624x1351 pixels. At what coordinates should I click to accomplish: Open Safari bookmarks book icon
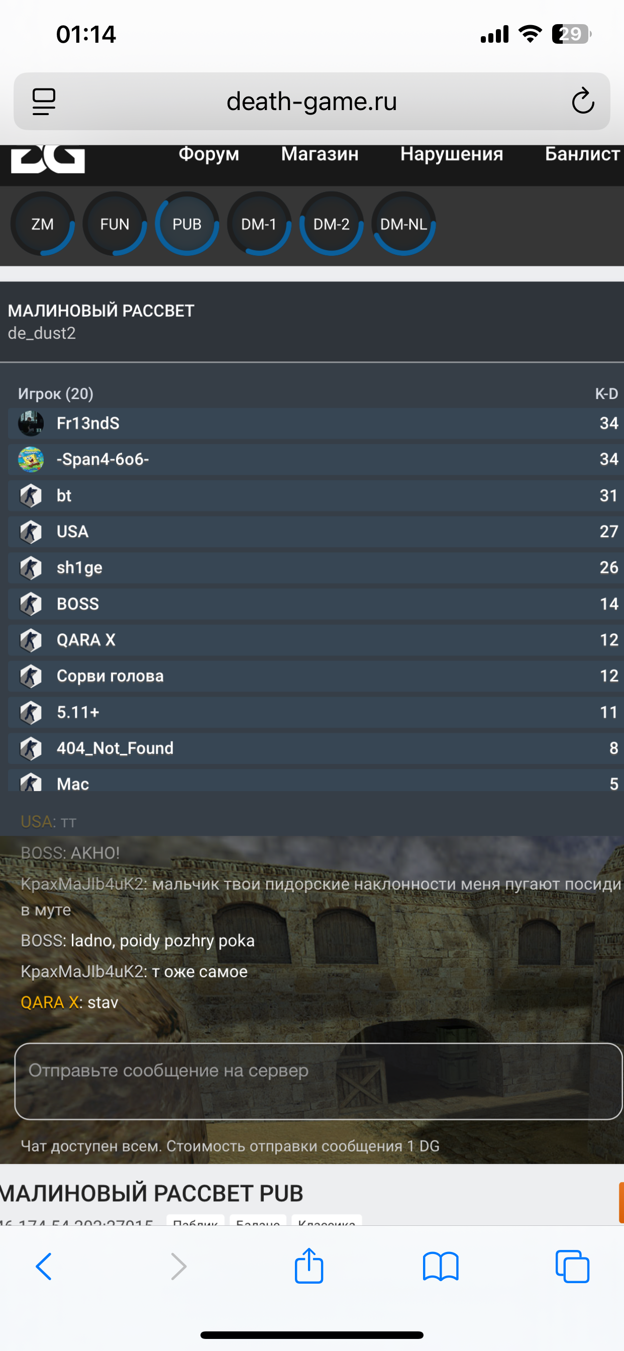coord(441,1267)
